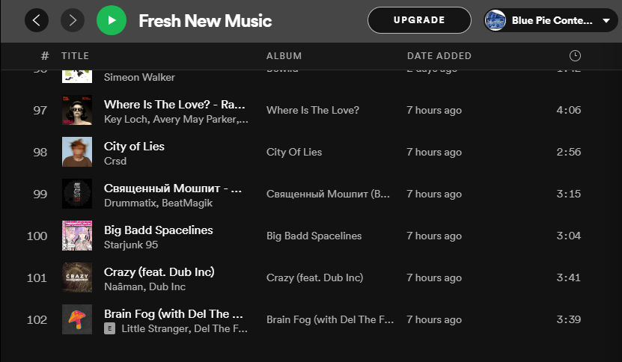Click the back navigation arrow

(37, 20)
